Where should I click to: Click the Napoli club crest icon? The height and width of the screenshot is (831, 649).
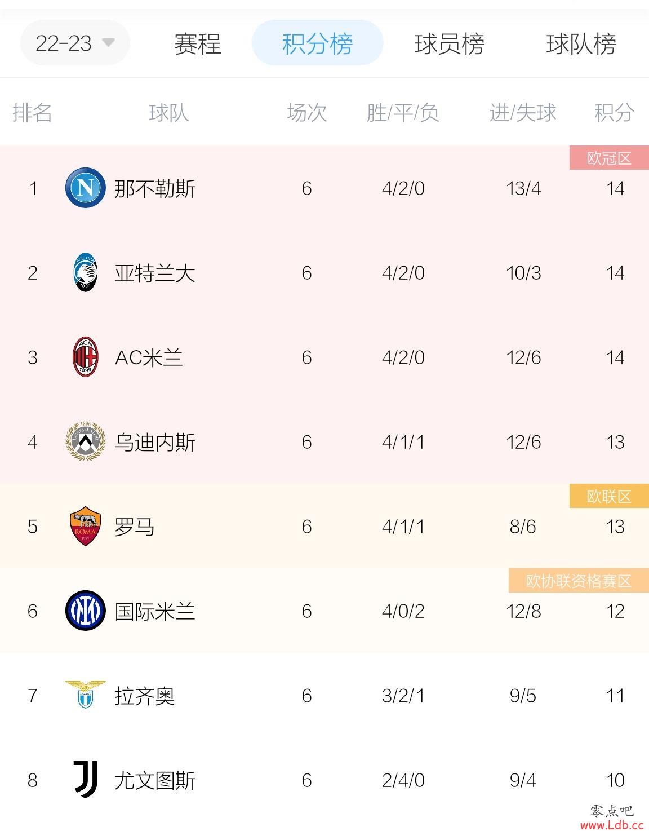pos(85,188)
